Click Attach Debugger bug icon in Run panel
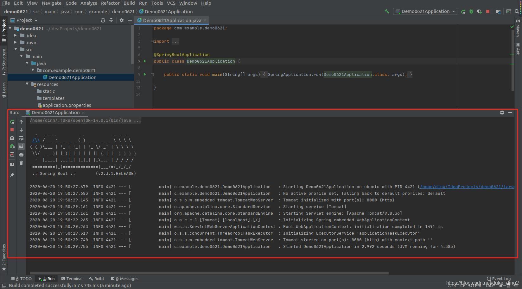Screen dimensions: 522x289 coord(12,146)
